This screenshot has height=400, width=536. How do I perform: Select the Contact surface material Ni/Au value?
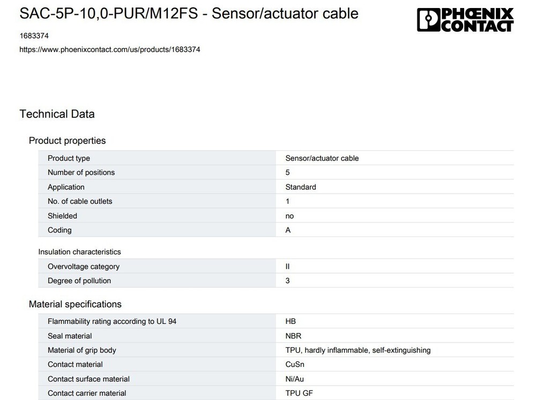point(295,379)
